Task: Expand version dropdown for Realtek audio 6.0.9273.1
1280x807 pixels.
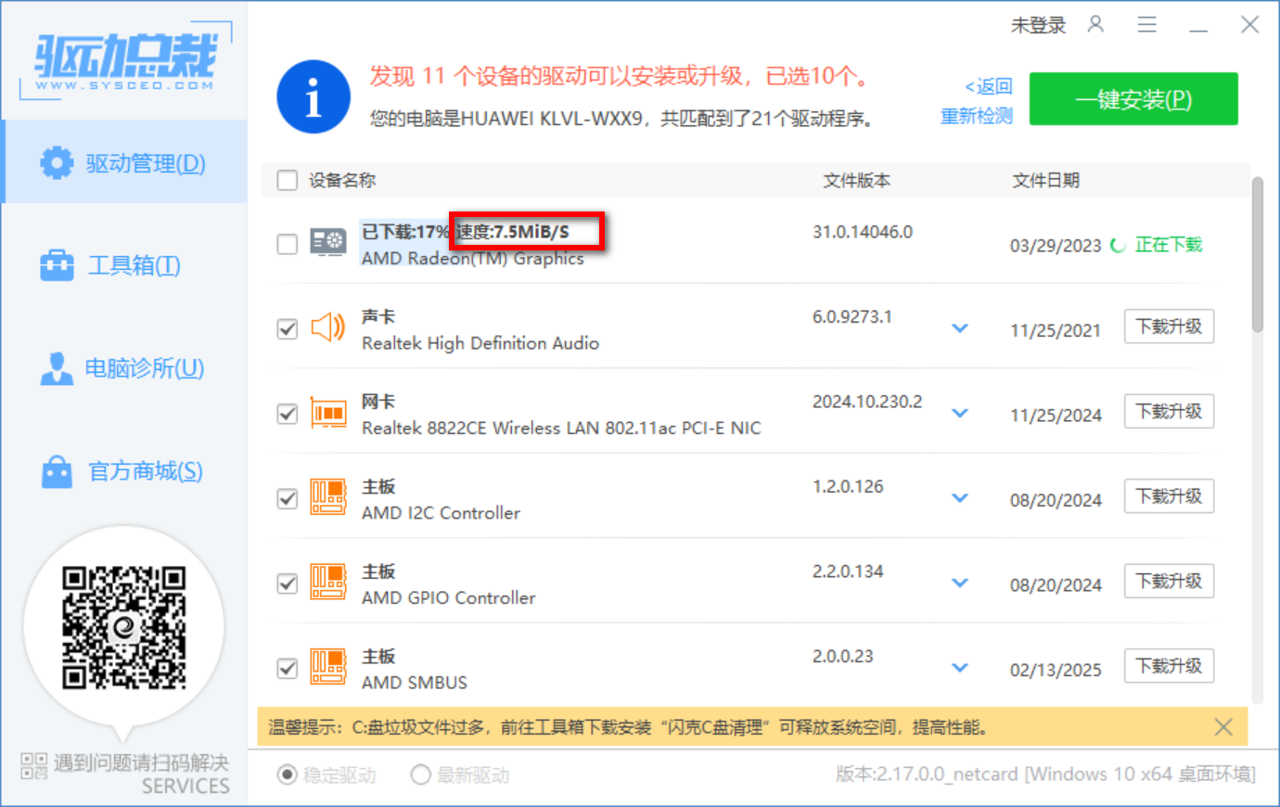Action: point(960,328)
